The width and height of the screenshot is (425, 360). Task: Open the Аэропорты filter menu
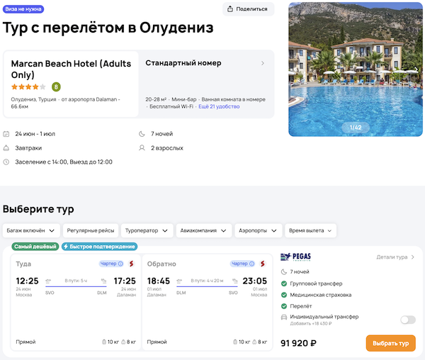(257, 230)
